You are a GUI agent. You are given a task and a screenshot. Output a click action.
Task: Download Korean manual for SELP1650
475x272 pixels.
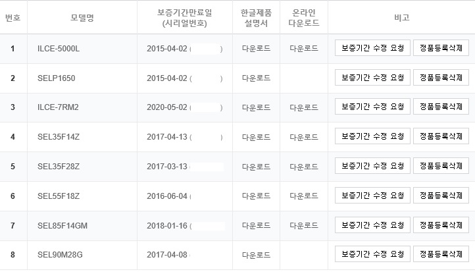coord(256,78)
